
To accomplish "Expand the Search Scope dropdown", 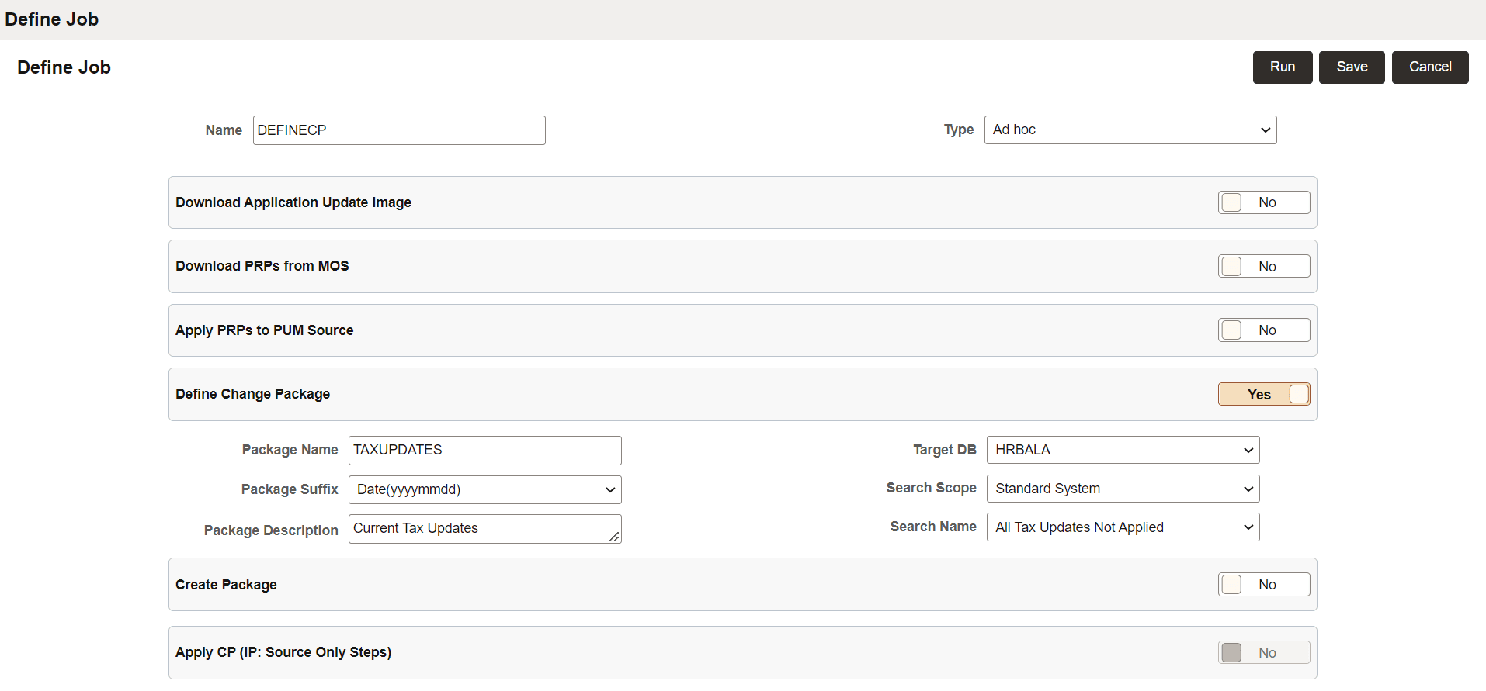I will (1123, 489).
